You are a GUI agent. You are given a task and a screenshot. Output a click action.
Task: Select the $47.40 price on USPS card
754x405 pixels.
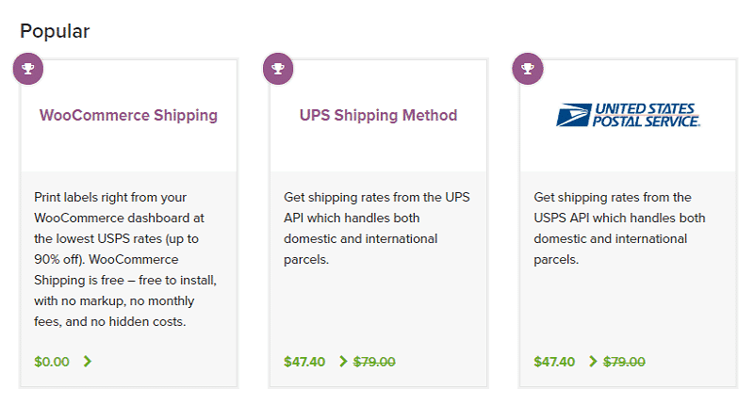click(x=554, y=362)
